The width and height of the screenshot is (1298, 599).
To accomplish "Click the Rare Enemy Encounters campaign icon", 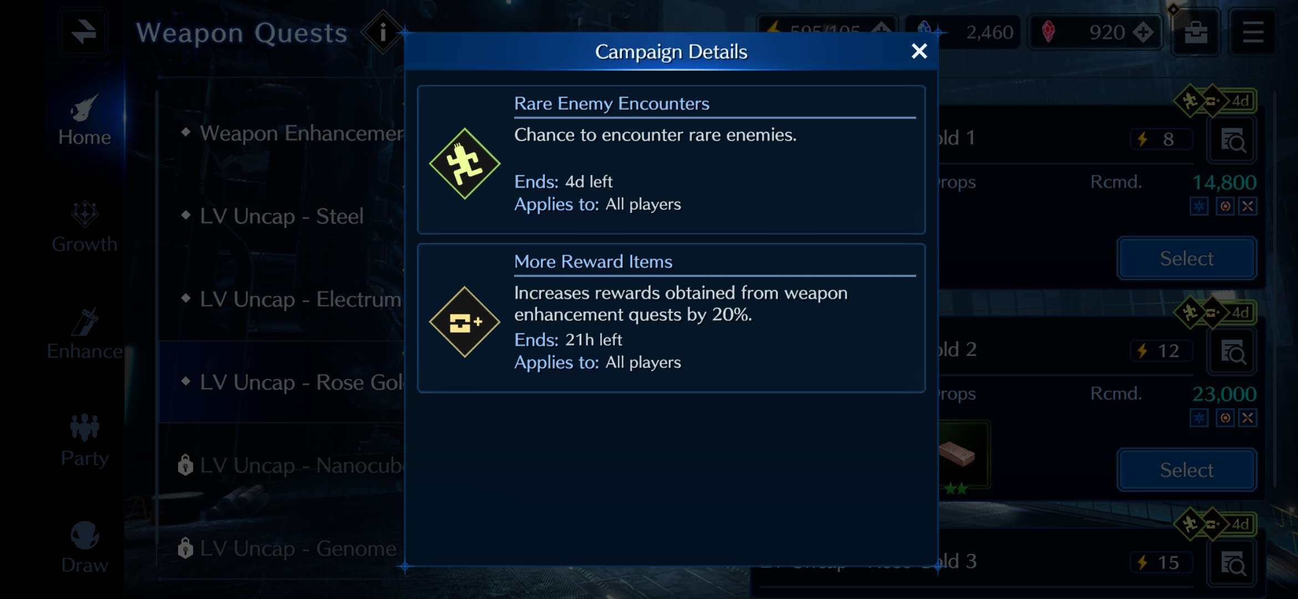I will pos(464,164).
